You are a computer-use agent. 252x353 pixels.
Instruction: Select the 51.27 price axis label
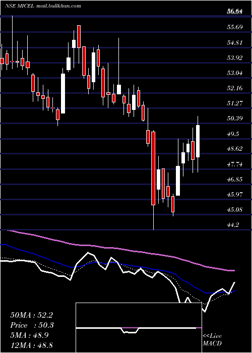(235, 103)
